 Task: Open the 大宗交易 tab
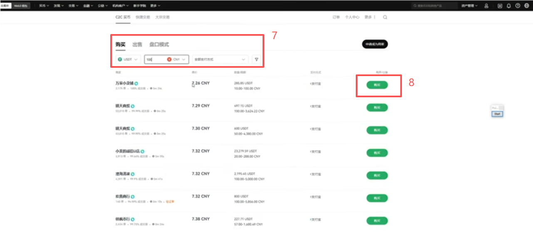[162, 17]
